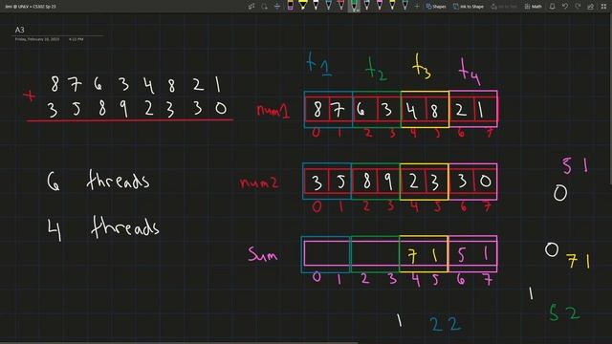Viewport: 612px width, 344px height.
Task: Convert with Ink to Text
Action: (x=504, y=7)
